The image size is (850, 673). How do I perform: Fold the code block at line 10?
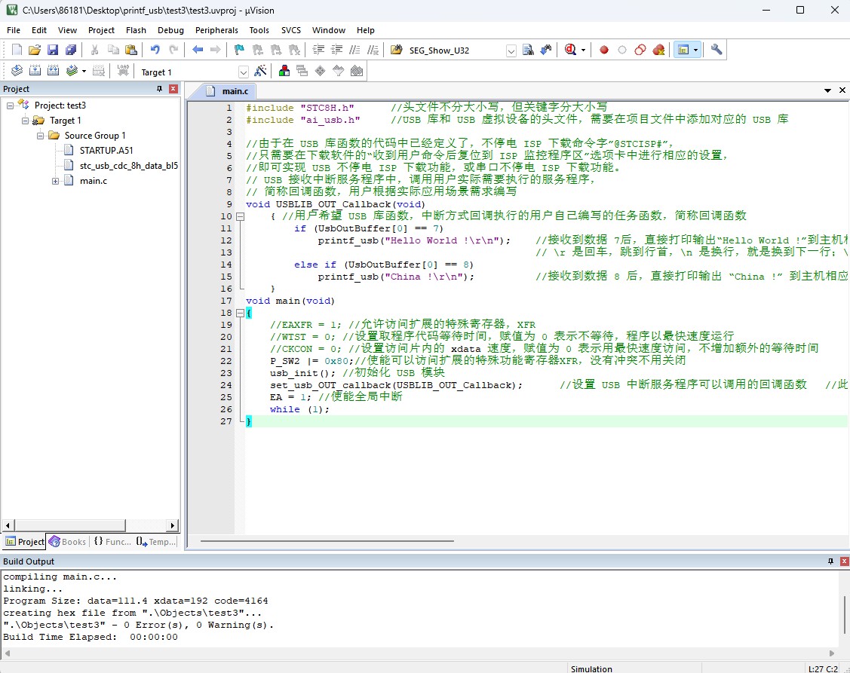(x=240, y=216)
